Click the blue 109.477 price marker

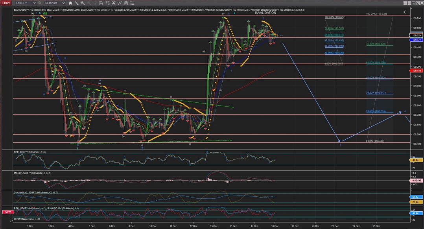pyautogui.click(x=416, y=40)
